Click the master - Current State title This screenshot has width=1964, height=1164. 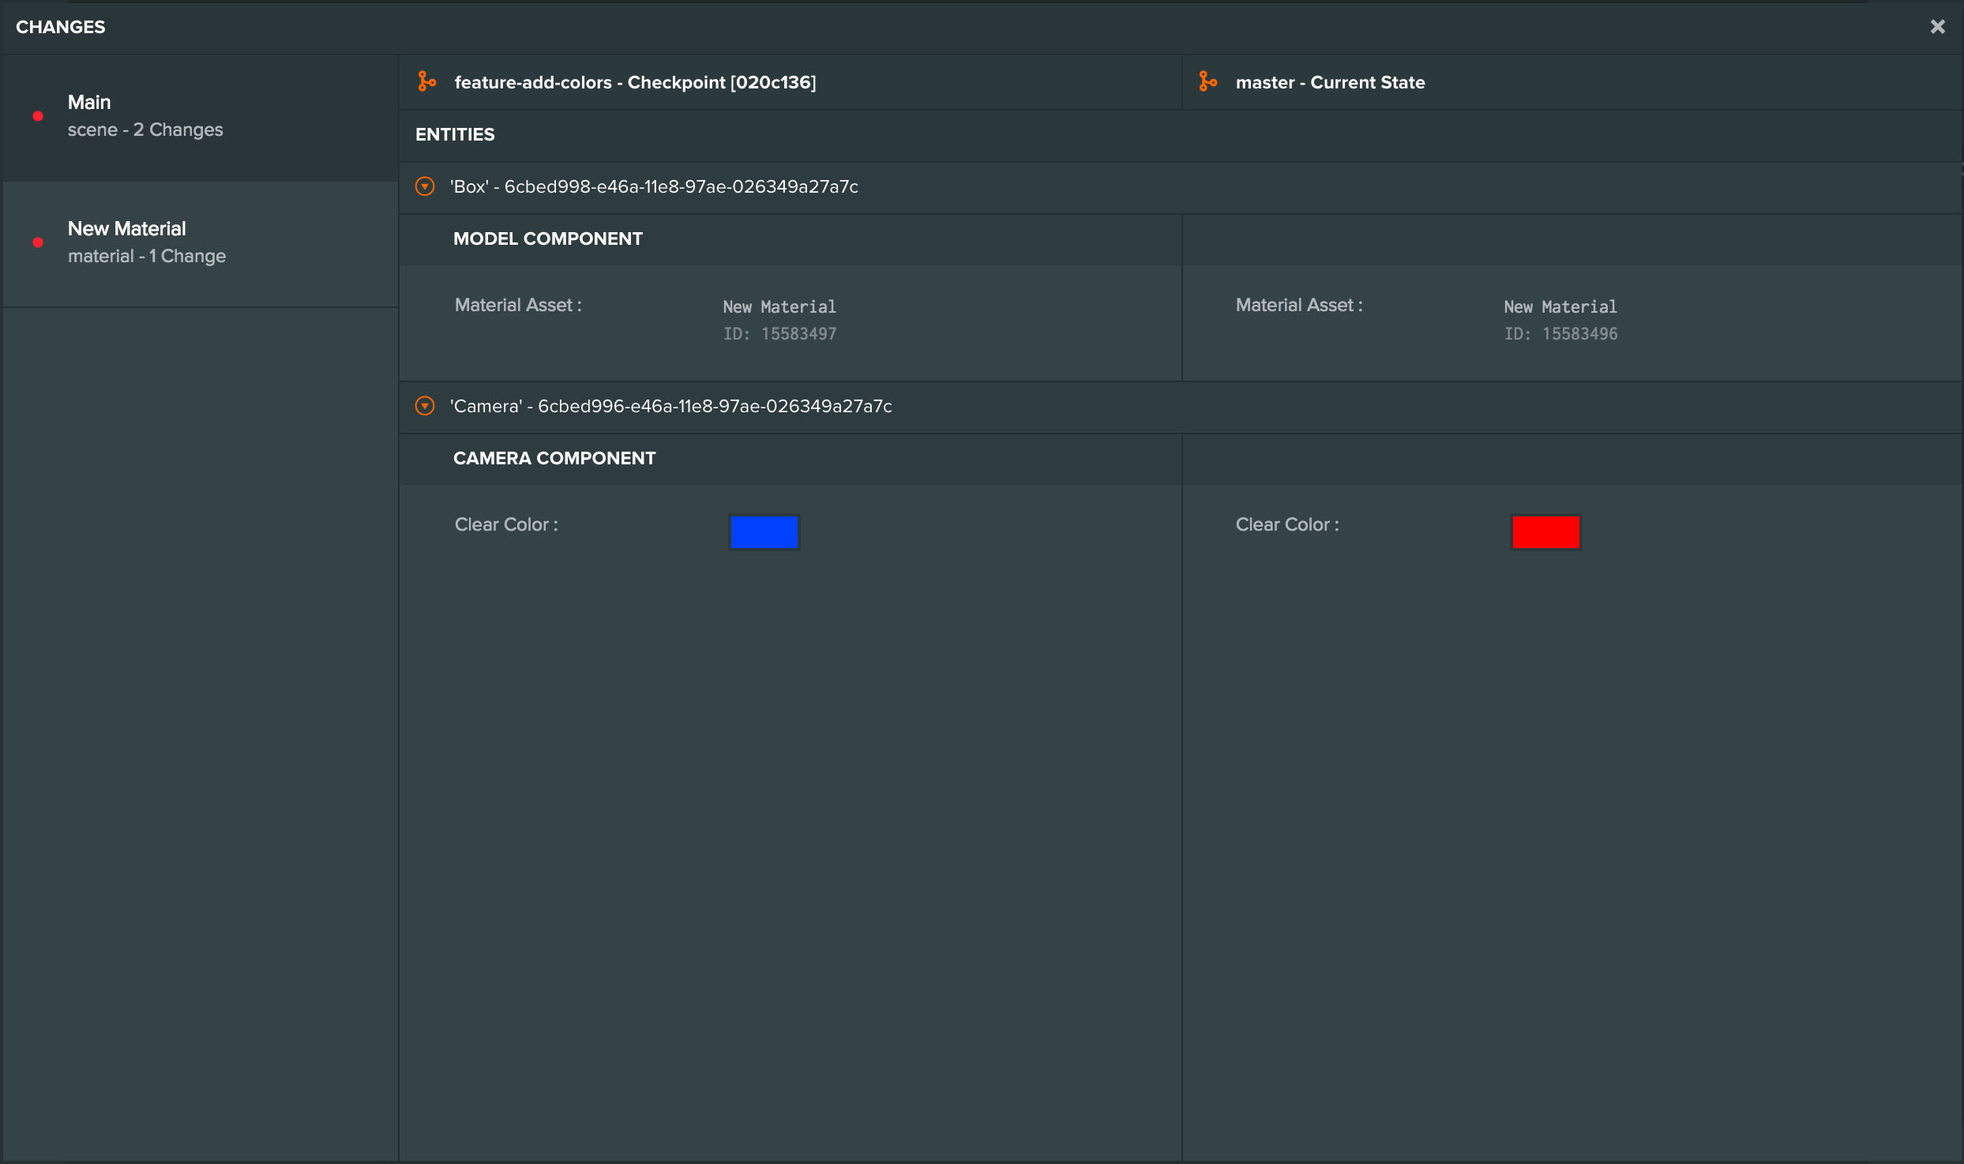pos(1330,82)
